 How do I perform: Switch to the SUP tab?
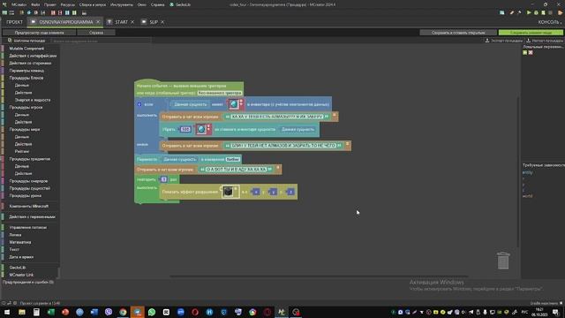pos(154,22)
